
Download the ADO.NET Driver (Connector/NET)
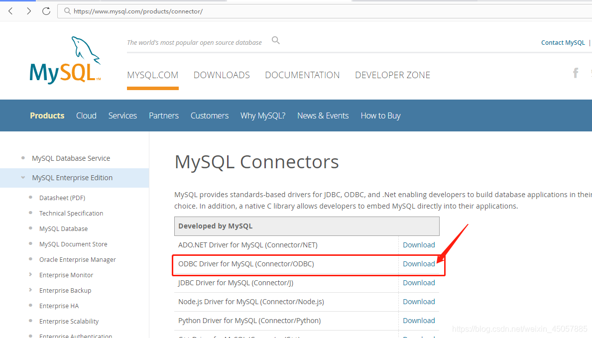coord(419,245)
